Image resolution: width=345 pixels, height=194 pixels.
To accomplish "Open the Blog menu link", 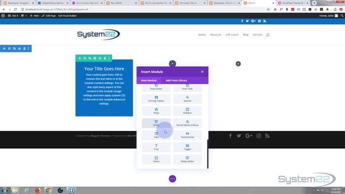I will (x=246, y=34).
